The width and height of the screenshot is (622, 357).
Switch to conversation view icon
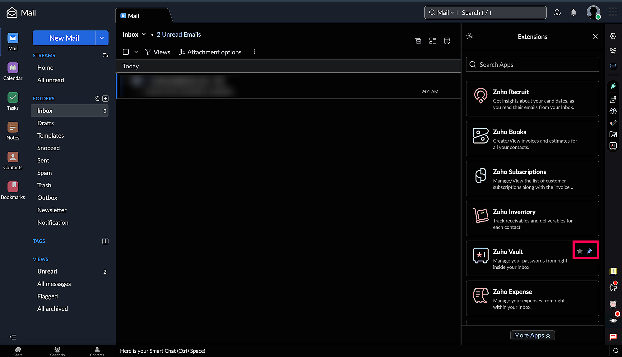click(x=418, y=41)
